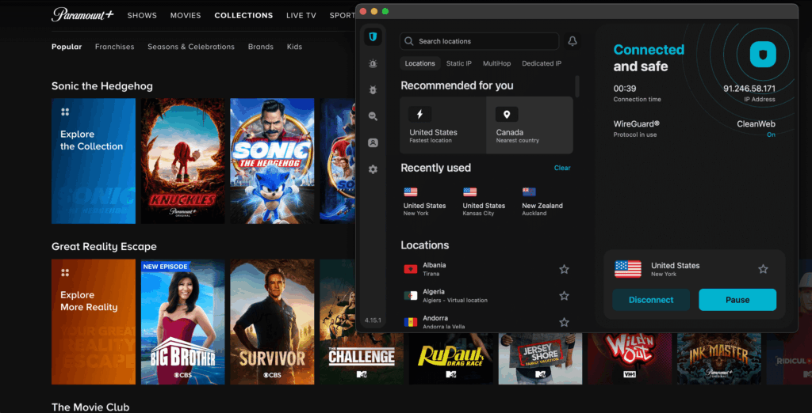Toggle the CleanWeb On setting
Screen dimensions: 812x413
[771, 135]
